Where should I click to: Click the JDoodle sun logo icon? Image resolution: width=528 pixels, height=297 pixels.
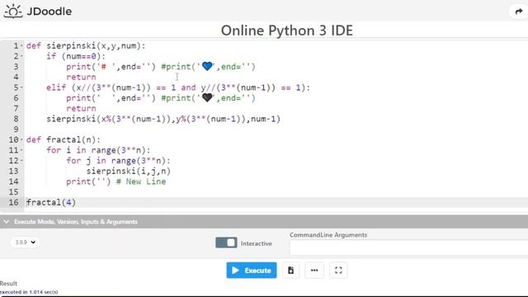click(x=13, y=11)
